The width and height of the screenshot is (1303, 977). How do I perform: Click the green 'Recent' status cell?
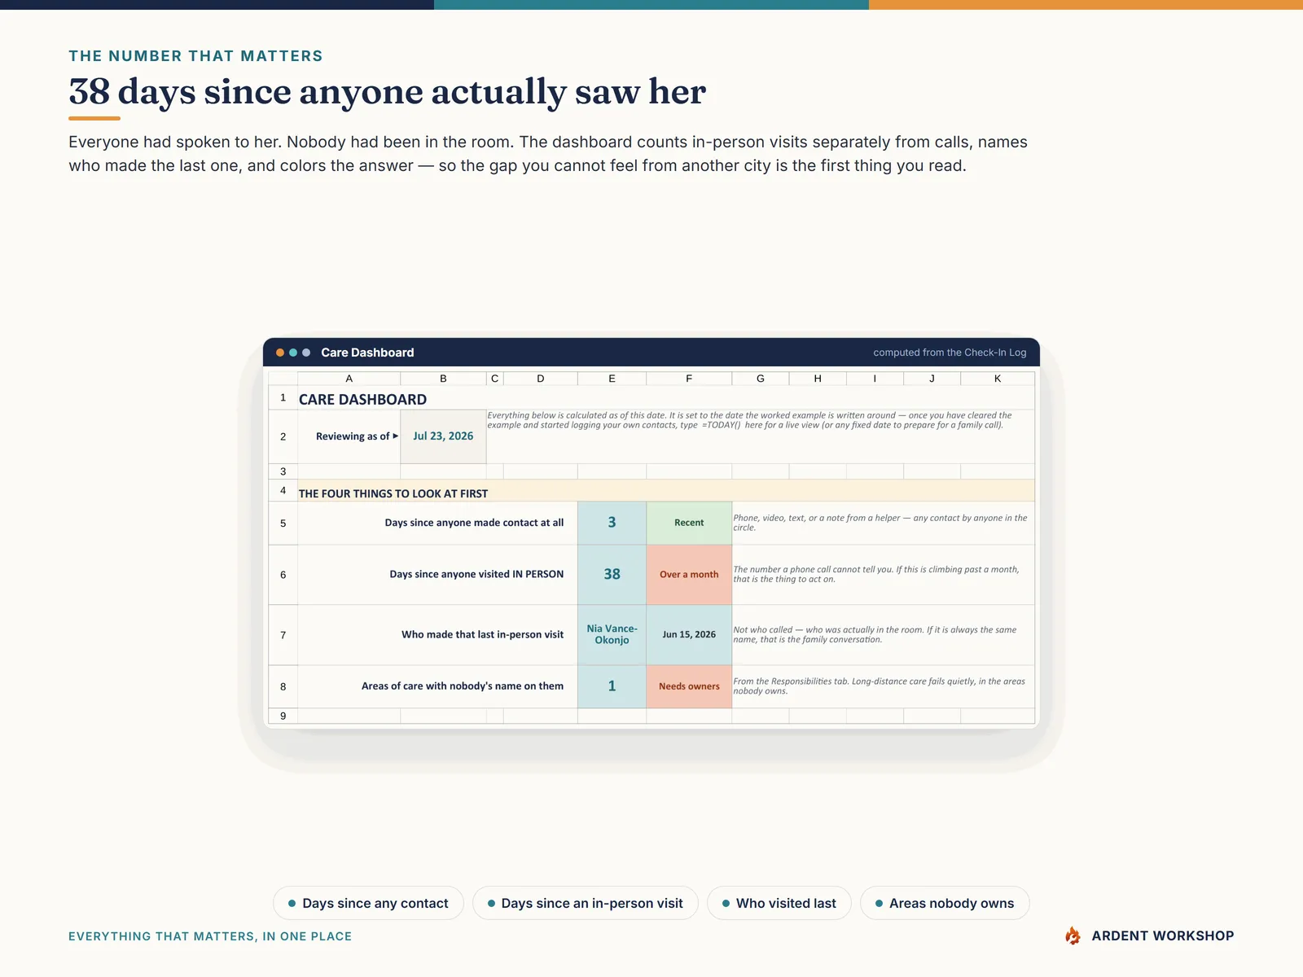coord(689,523)
